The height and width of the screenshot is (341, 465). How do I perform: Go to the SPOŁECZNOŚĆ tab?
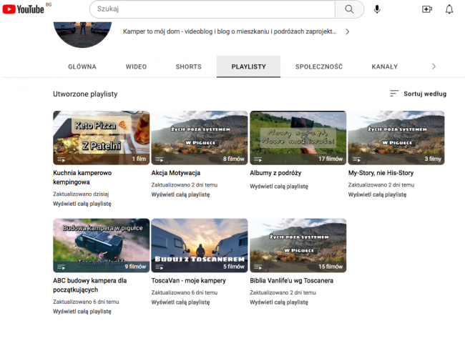click(x=318, y=66)
